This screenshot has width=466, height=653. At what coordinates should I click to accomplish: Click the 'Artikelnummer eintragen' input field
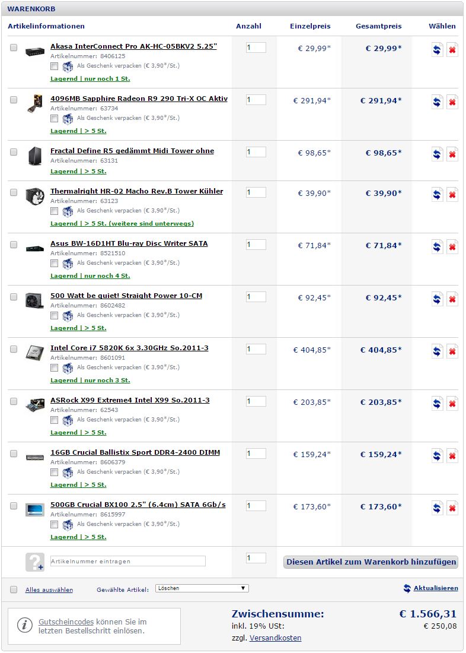pyautogui.click(x=127, y=561)
